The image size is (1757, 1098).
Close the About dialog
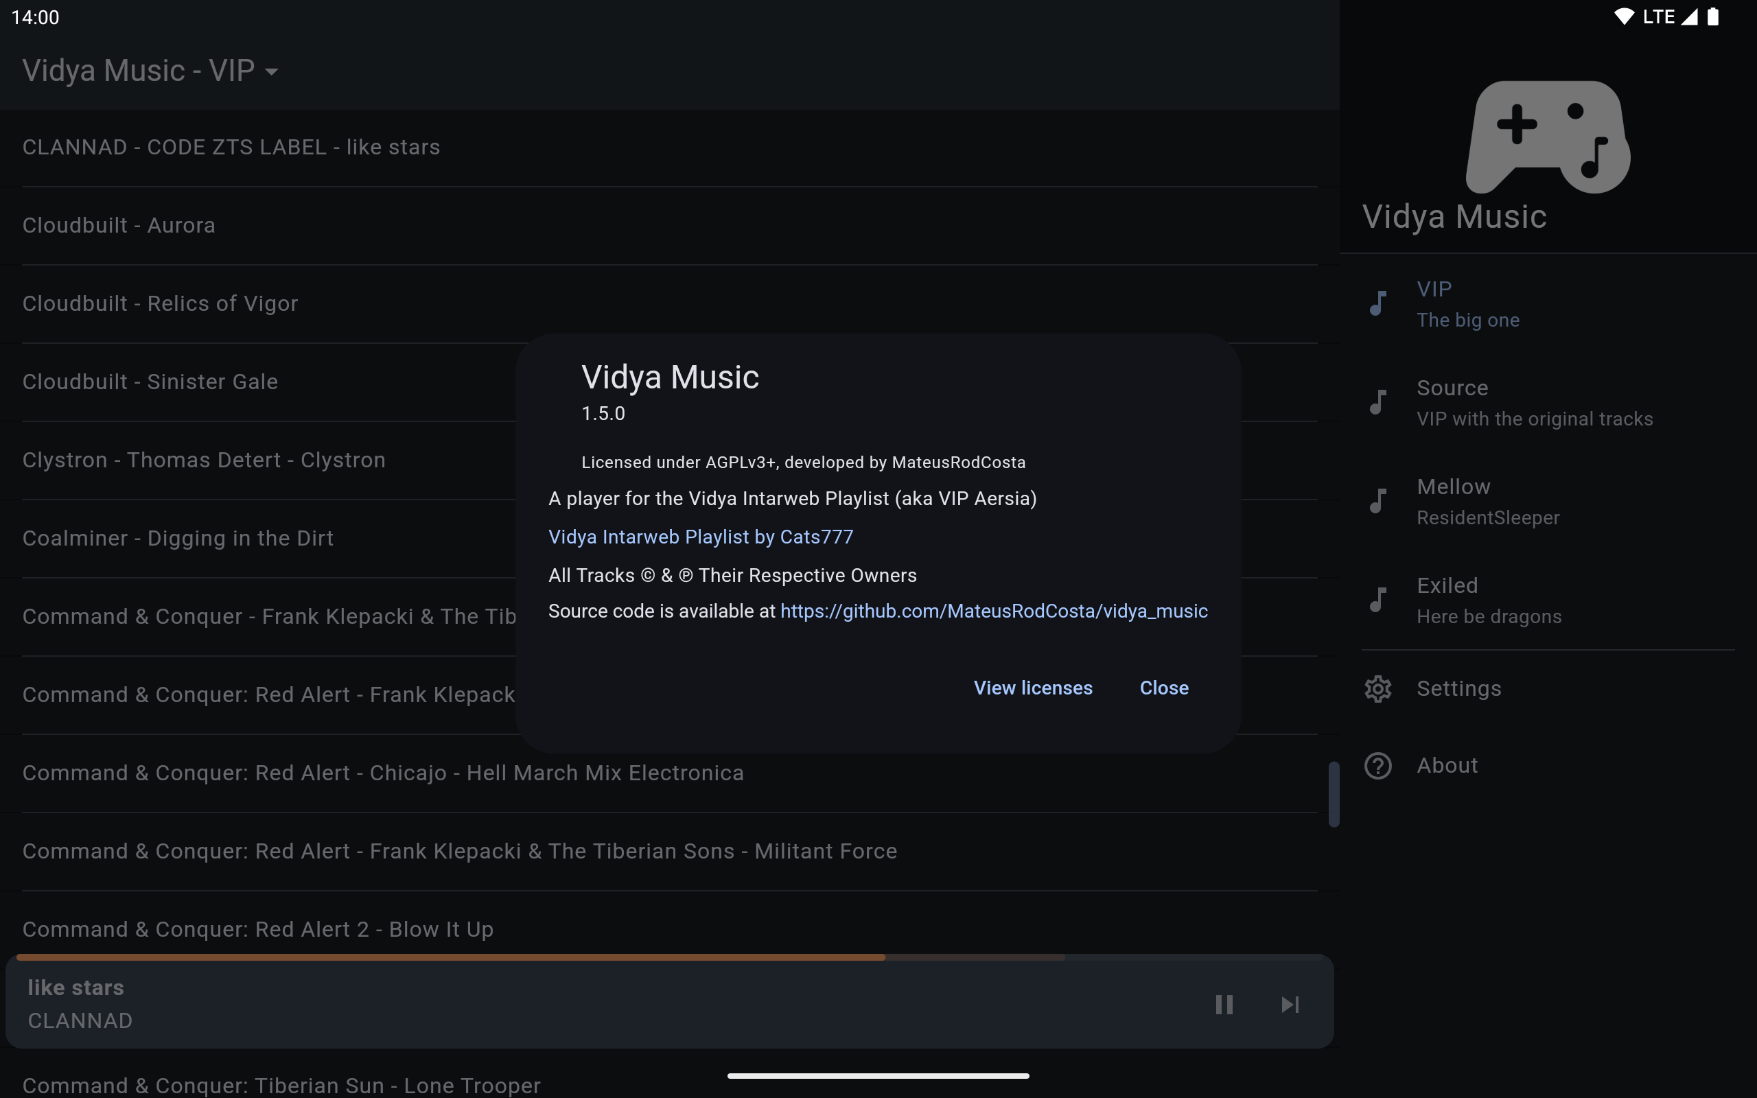[x=1164, y=688]
